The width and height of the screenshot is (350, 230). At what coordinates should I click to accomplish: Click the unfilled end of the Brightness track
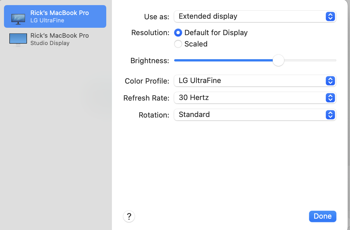tap(310, 60)
